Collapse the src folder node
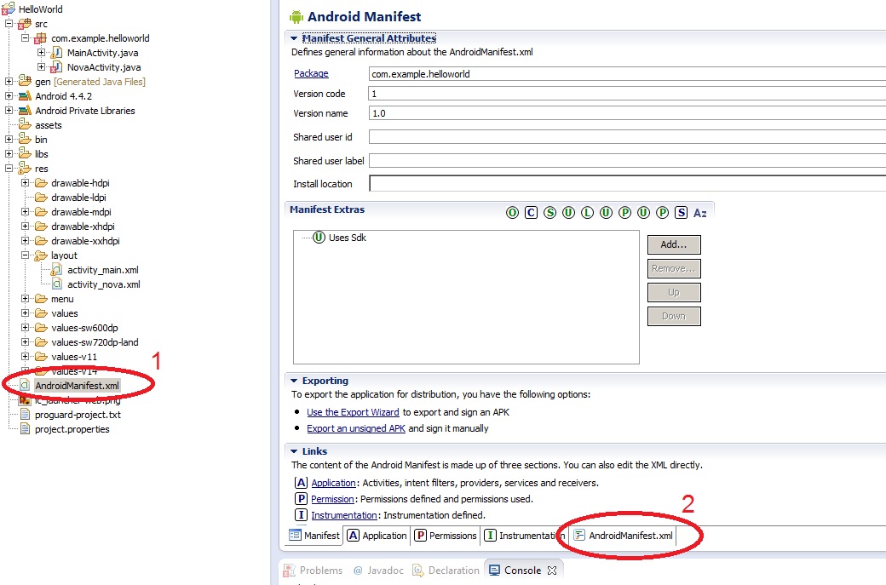886x585 pixels. point(9,24)
